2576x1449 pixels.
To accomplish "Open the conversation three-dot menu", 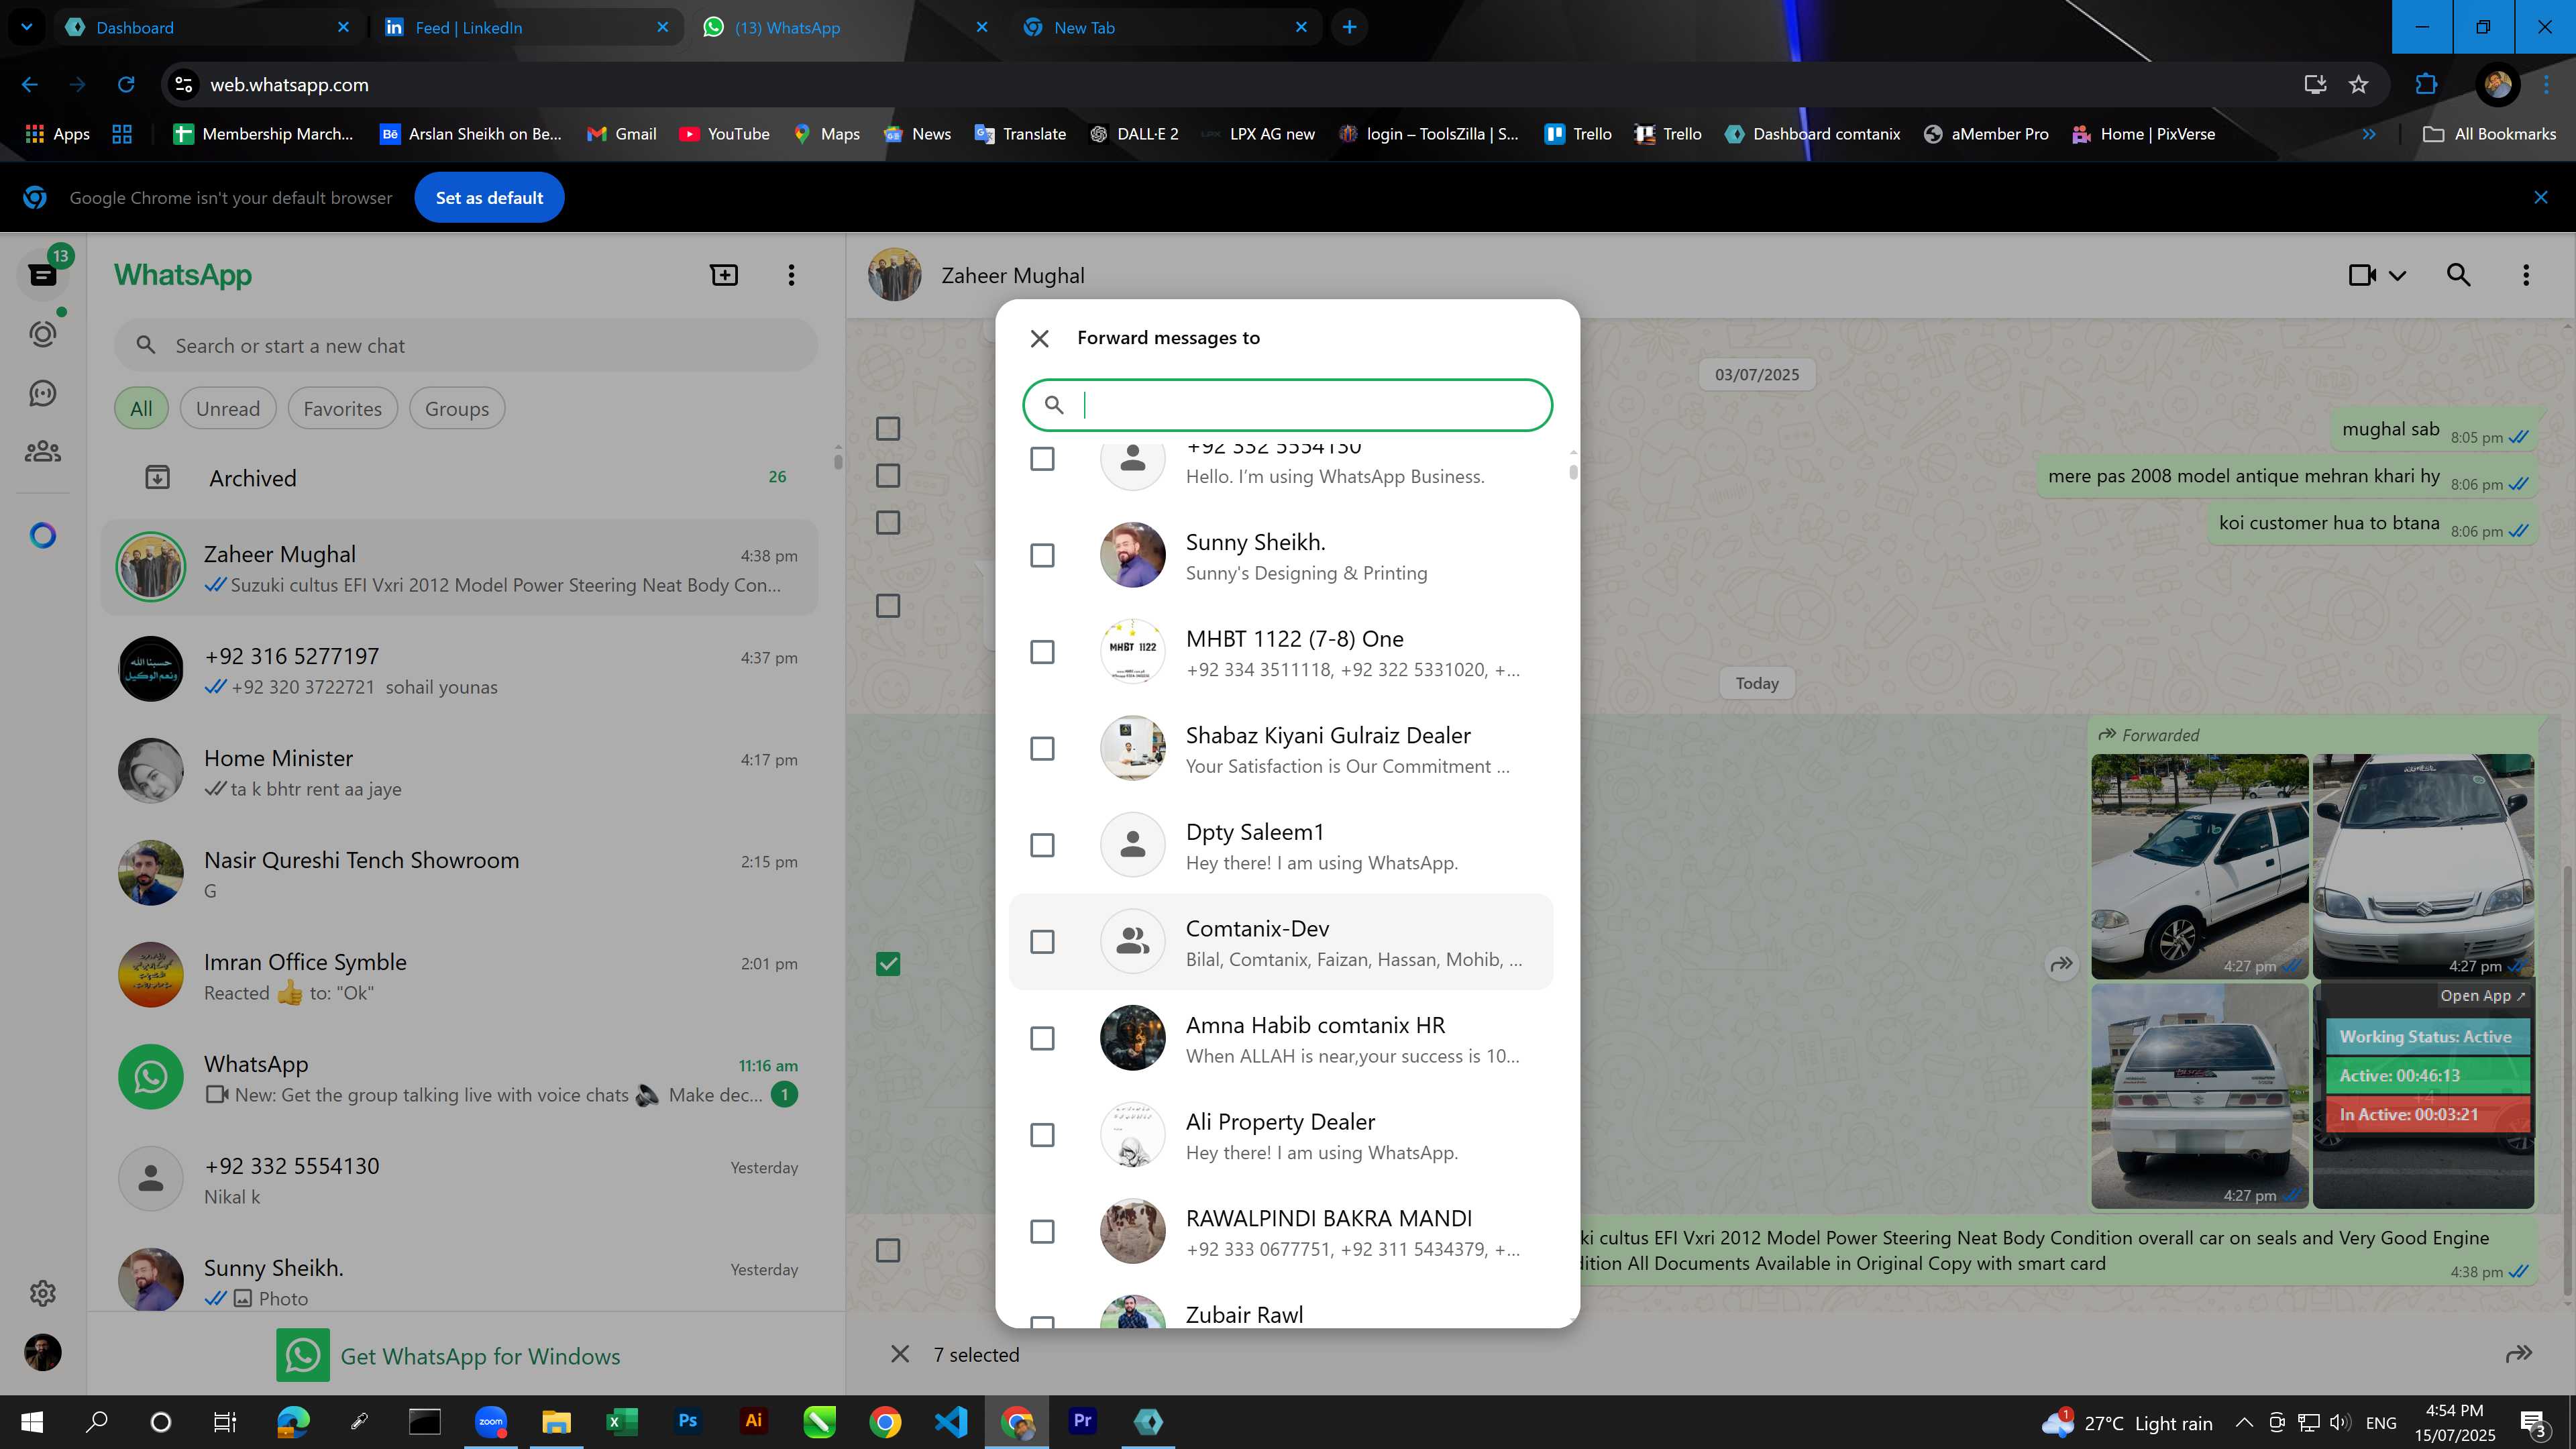I will (x=2526, y=275).
